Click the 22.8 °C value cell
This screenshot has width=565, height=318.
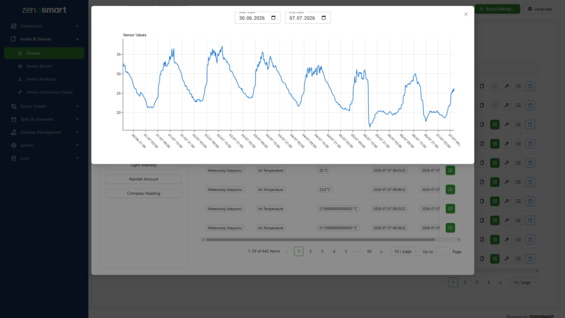[324, 189]
